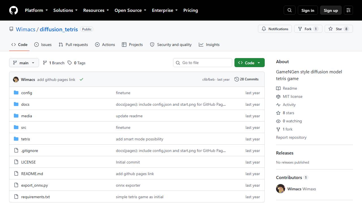Fork the diffusion_tetris repository
Image resolution: width=362 pixels, height=203 pixels.
[308, 29]
